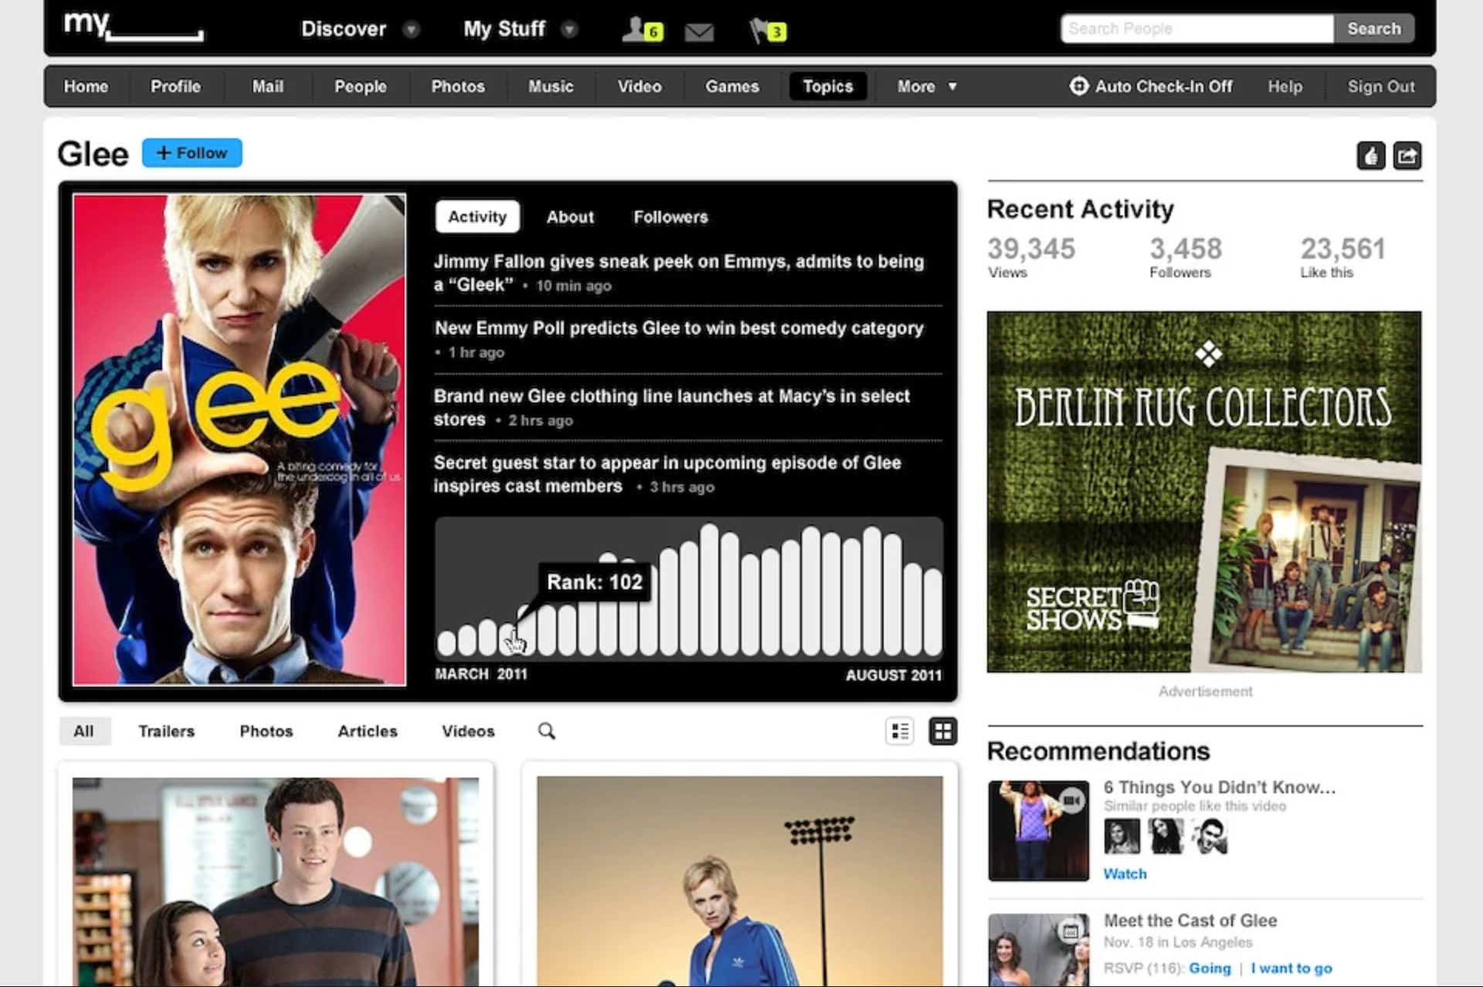Open Music in navigation bar

click(551, 86)
